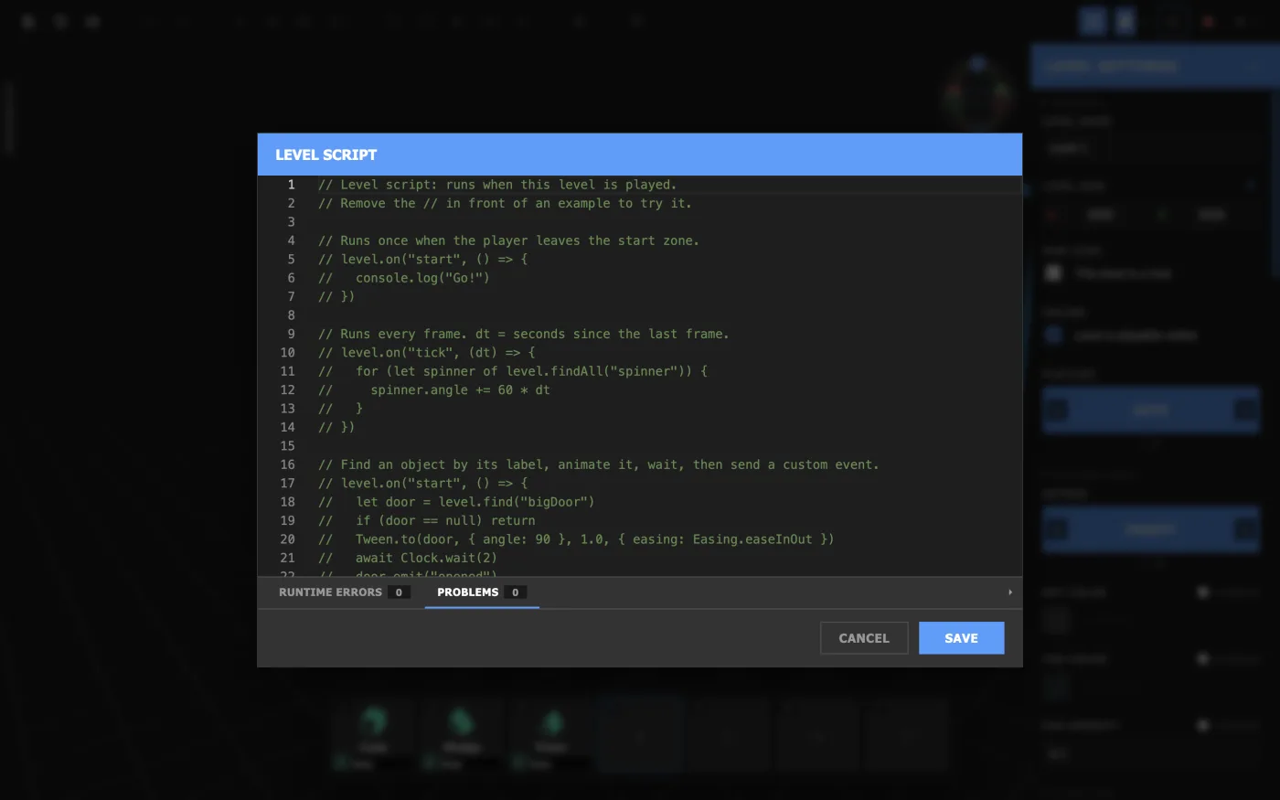The image size is (1280, 800).
Task: Click line containing level.on("tick", (dt) => {
Action: click(x=427, y=352)
